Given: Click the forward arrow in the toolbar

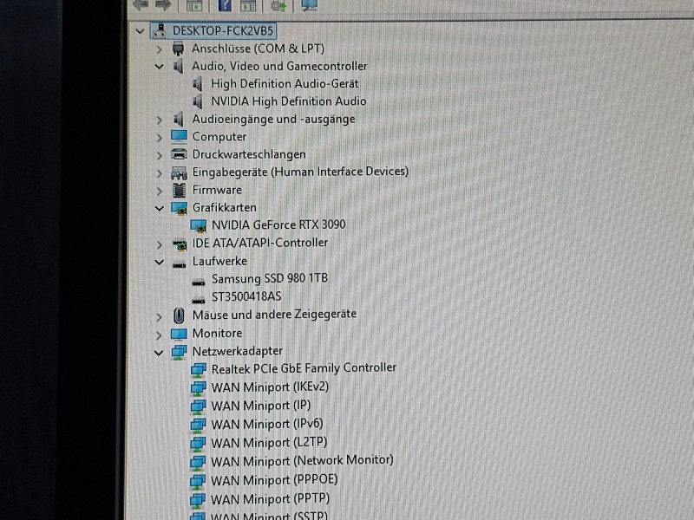Looking at the screenshot, I should coord(162,5).
